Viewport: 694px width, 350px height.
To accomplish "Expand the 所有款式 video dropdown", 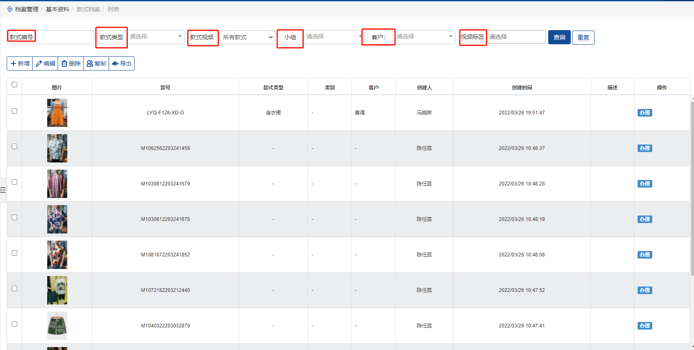I will pos(247,37).
